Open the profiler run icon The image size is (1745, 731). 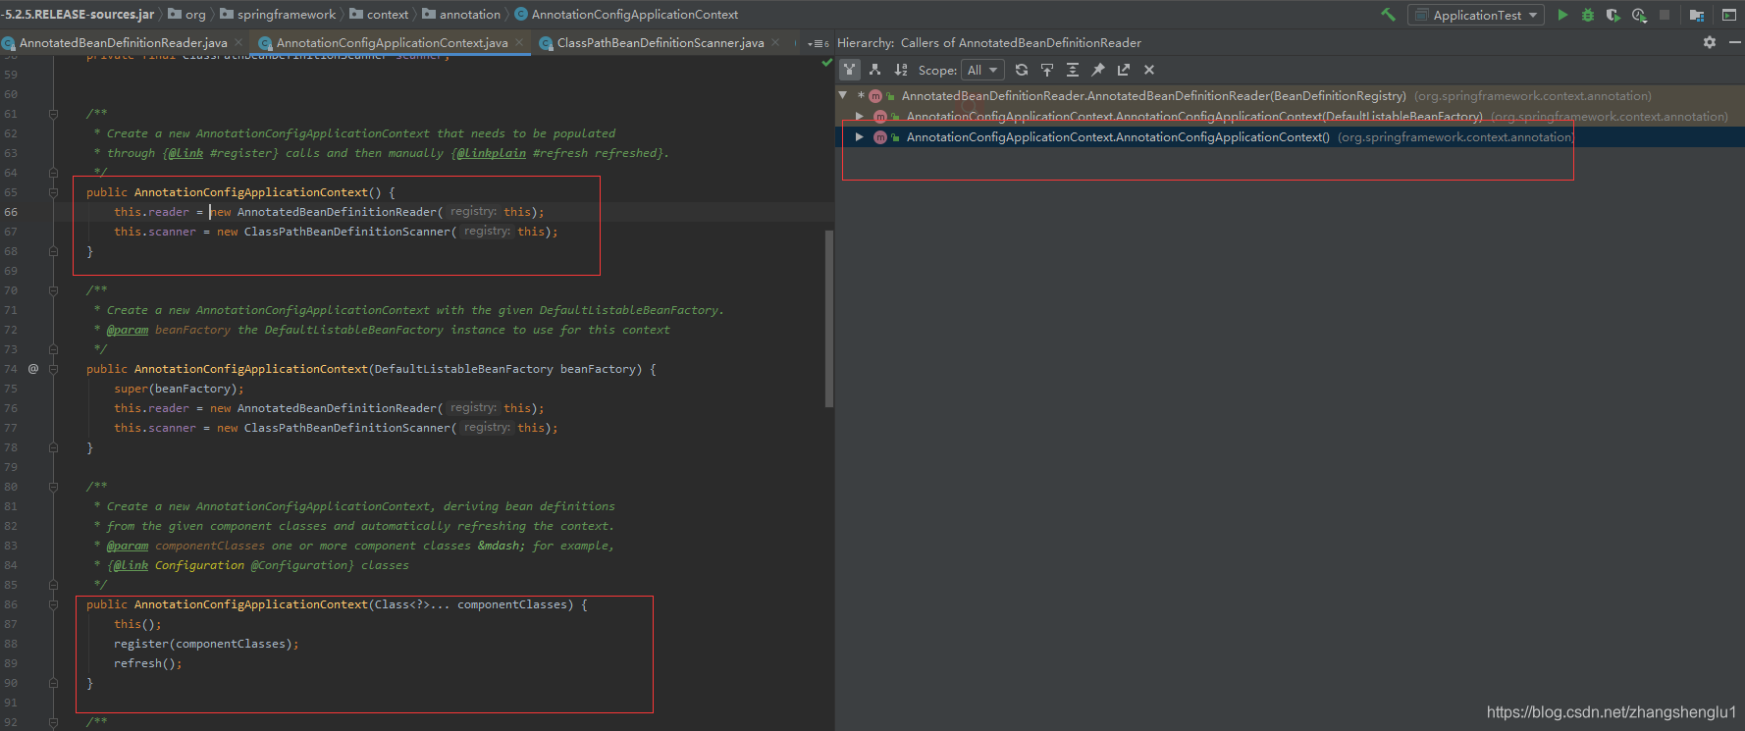[1639, 15]
